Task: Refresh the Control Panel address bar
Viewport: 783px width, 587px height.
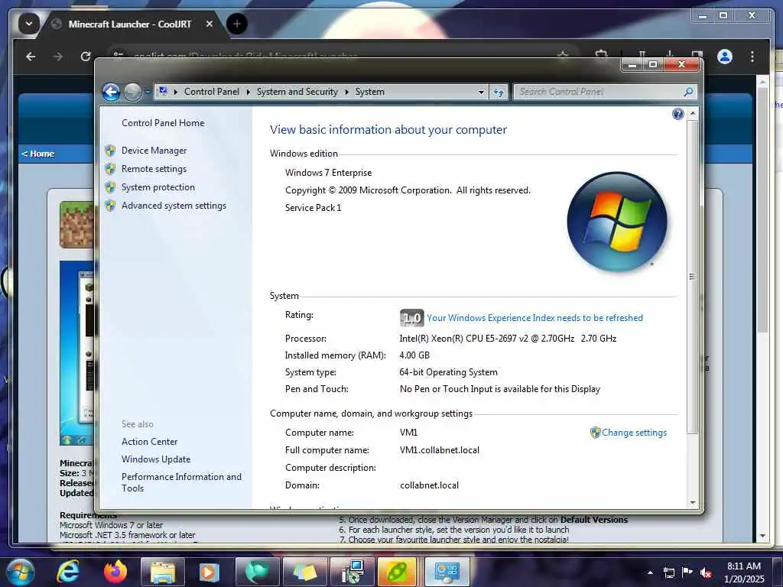Action: pos(499,92)
